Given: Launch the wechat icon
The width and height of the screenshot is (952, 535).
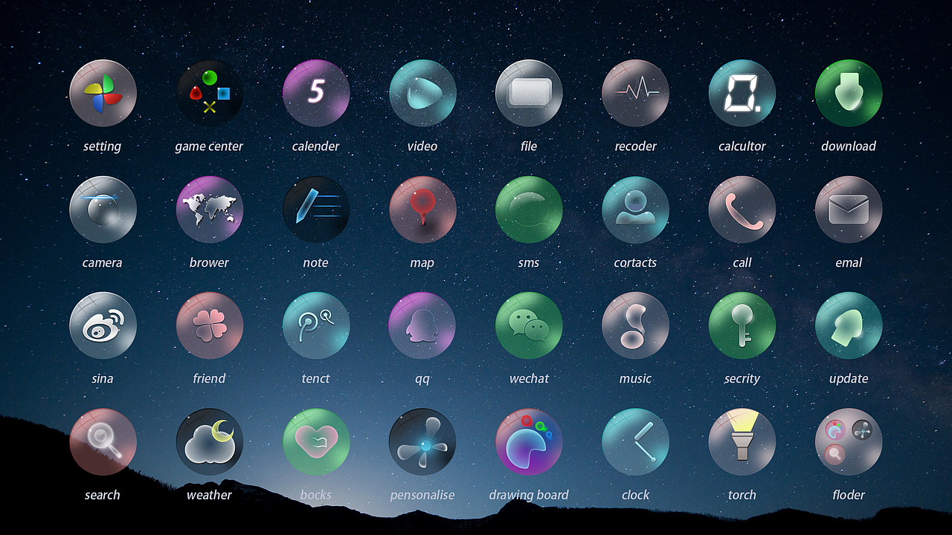Looking at the screenshot, I should pos(529,325).
